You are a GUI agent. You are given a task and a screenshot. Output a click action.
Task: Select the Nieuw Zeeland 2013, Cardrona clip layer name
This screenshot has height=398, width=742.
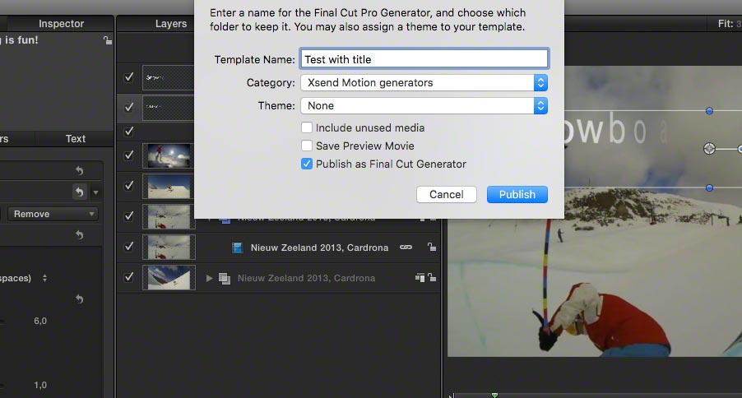(x=319, y=248)
